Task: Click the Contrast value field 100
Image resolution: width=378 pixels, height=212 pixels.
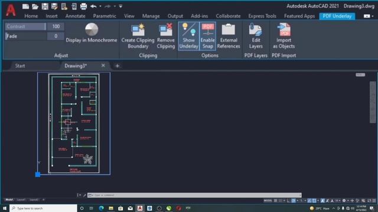Action: (56, 26)
